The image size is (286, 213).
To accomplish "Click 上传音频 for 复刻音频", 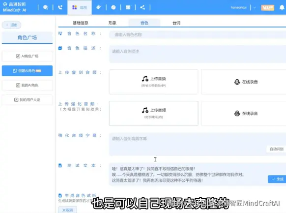I will (x=154, y=82).
